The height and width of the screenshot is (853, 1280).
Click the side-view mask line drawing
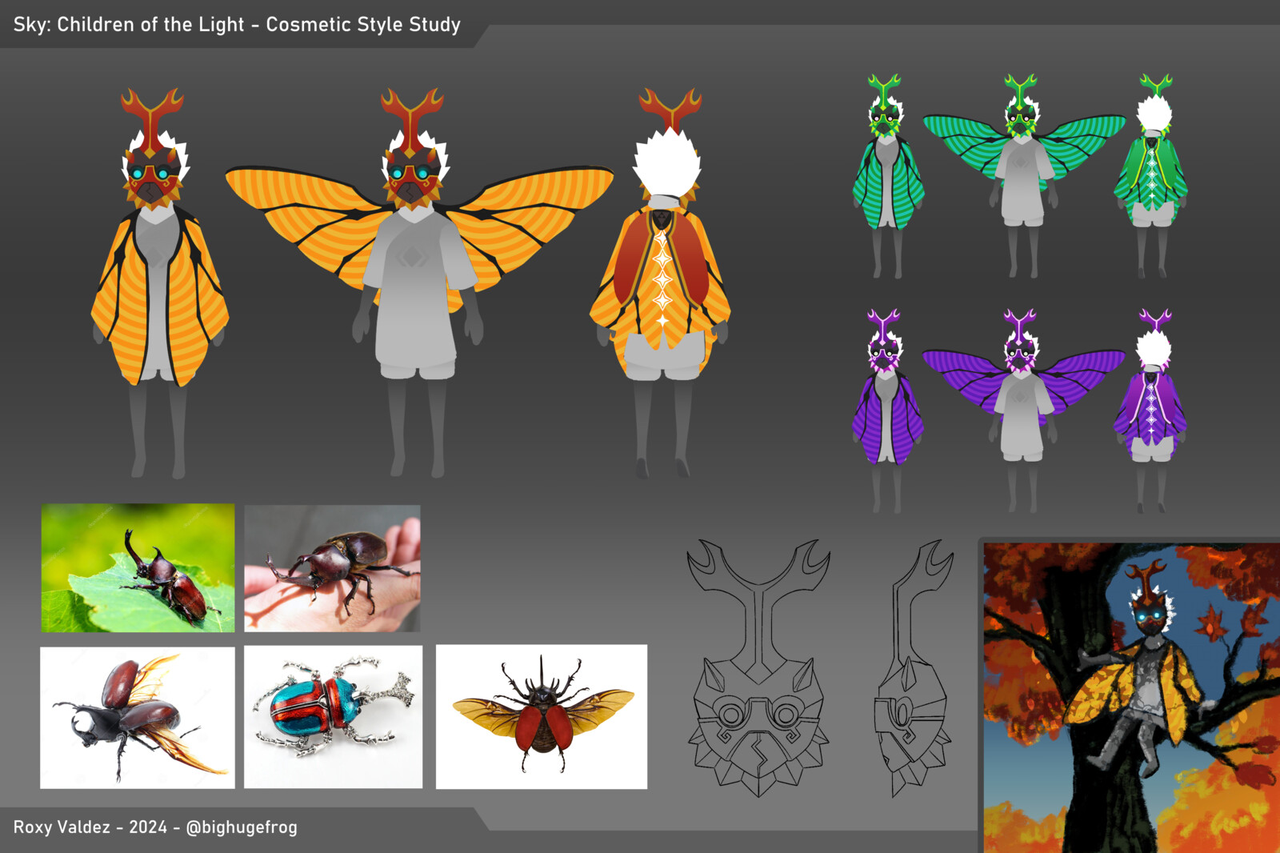coord(914,667)
